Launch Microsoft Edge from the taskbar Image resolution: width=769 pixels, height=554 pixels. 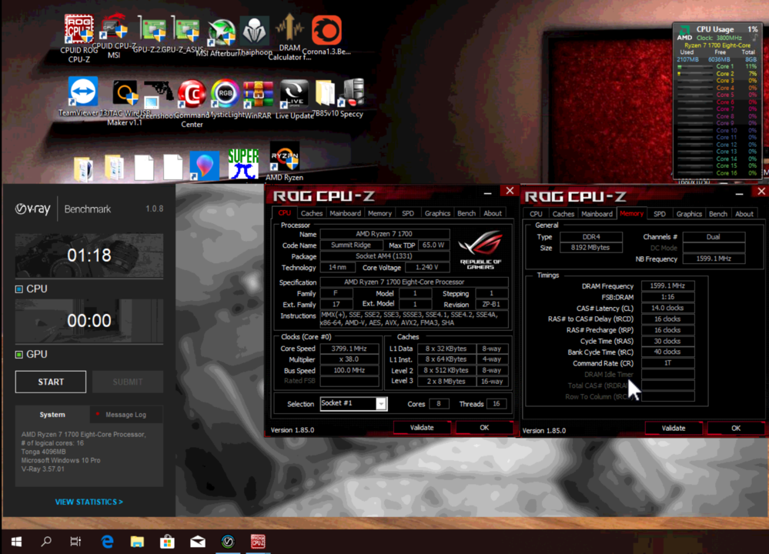[107, 541]
